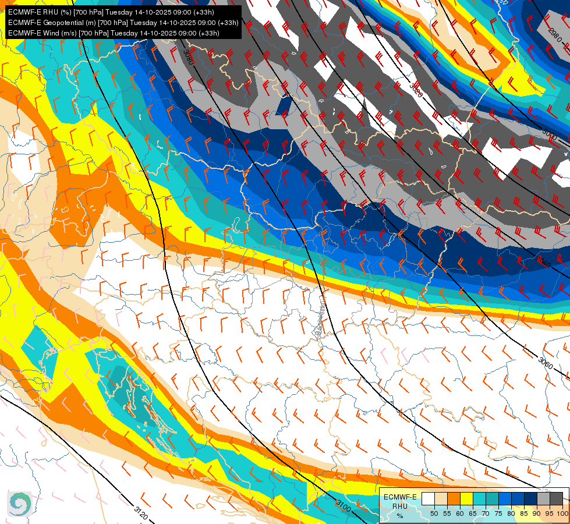Pick the teal 70–75% legend swatch
This screenshot has height=524, width=570.
click(x=492, y=498)
